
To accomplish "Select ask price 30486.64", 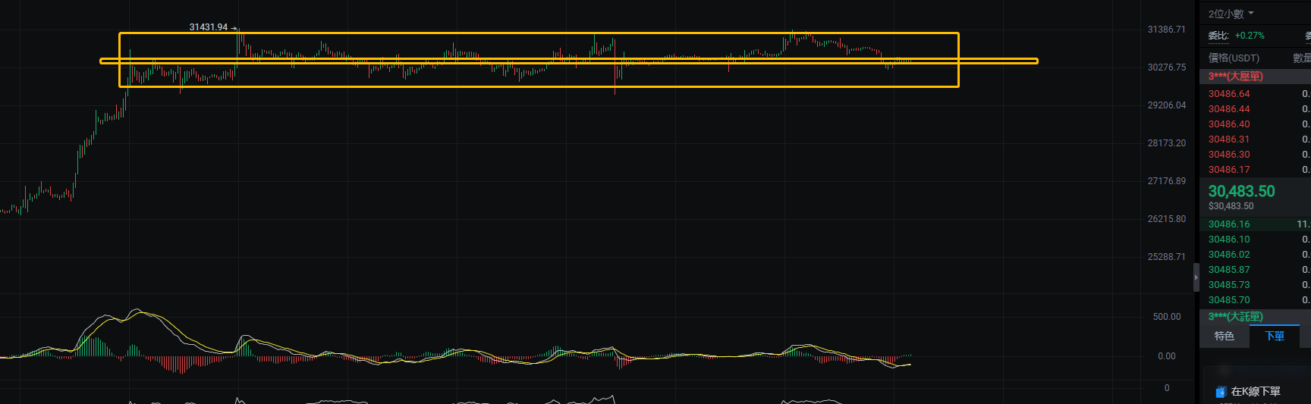I will [1229, 94].
